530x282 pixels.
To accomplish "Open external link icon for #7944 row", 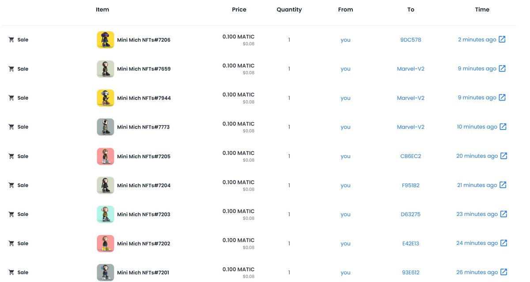I will point(502,97).
